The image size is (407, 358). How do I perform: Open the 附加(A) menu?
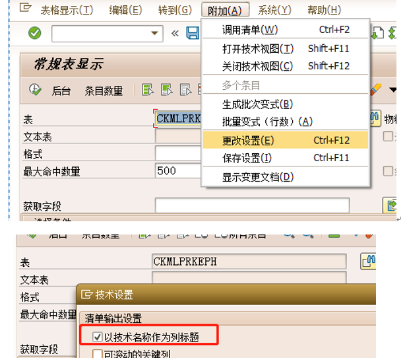point(228,10)
